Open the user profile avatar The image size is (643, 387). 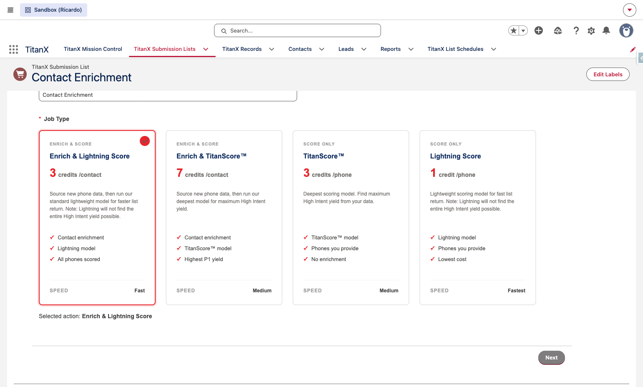click(x=626, y=30)
